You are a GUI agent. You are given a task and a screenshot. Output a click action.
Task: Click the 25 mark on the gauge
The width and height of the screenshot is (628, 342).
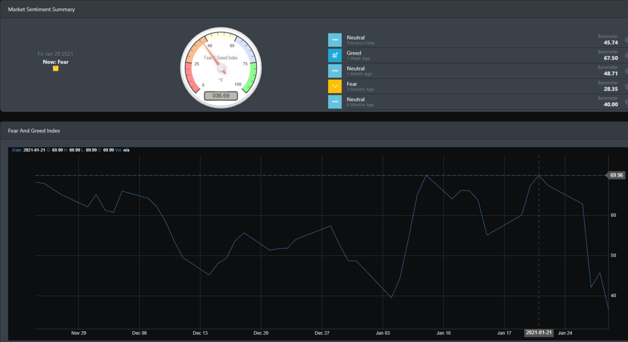coord(197,64)
